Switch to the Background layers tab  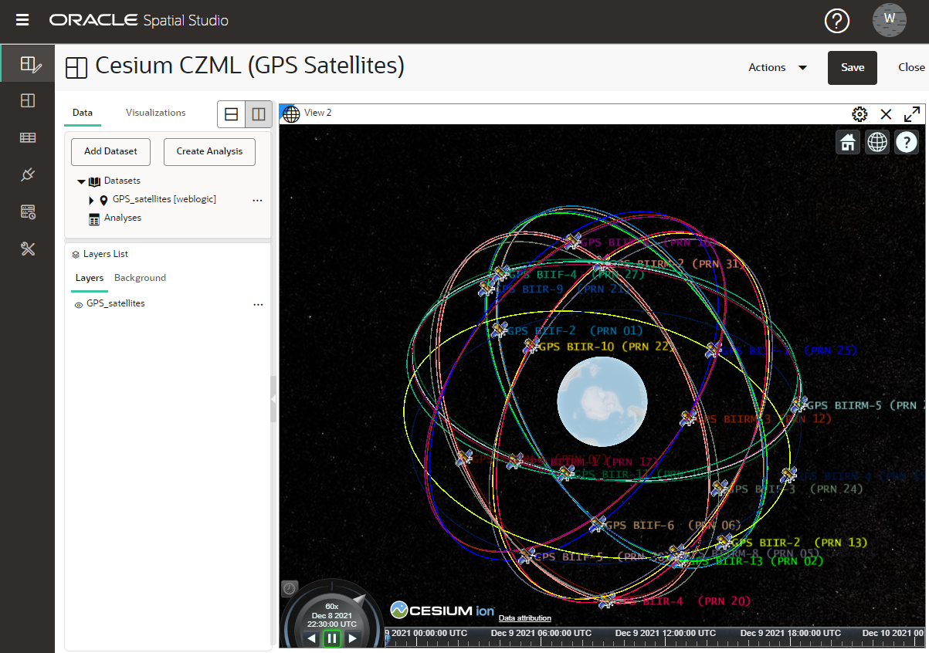(142, 278)
